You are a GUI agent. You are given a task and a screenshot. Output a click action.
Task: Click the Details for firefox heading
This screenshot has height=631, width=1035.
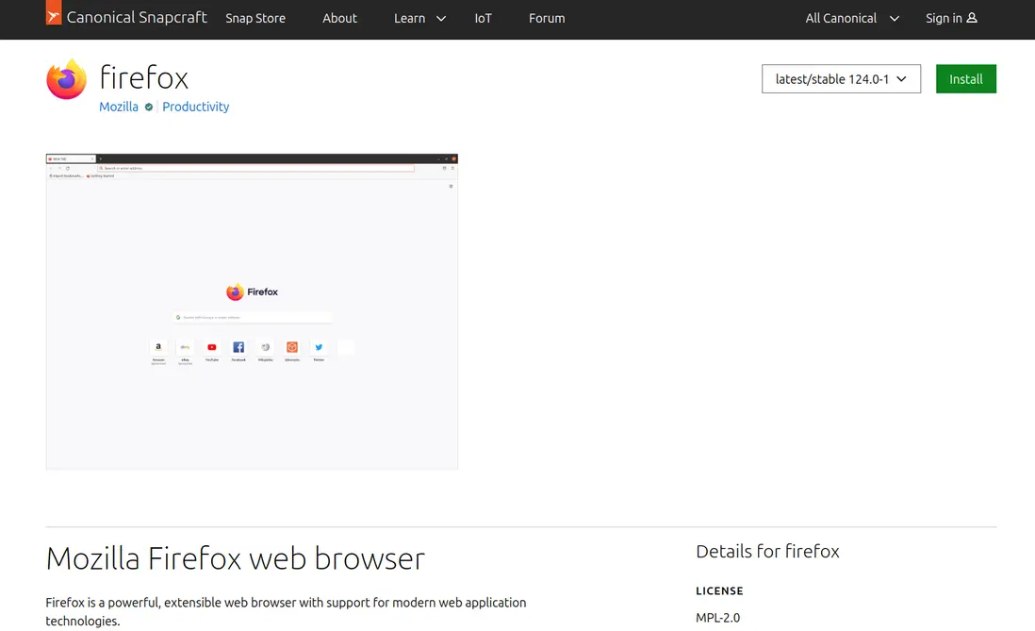coord(767,551)
